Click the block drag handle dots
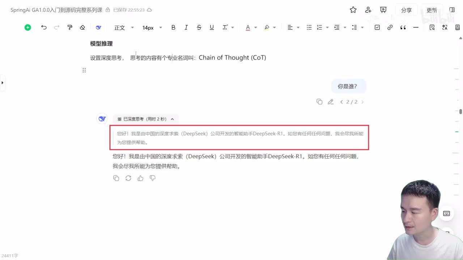The width and height of the screenshot is (463, 260). click(x=84, y=70)
